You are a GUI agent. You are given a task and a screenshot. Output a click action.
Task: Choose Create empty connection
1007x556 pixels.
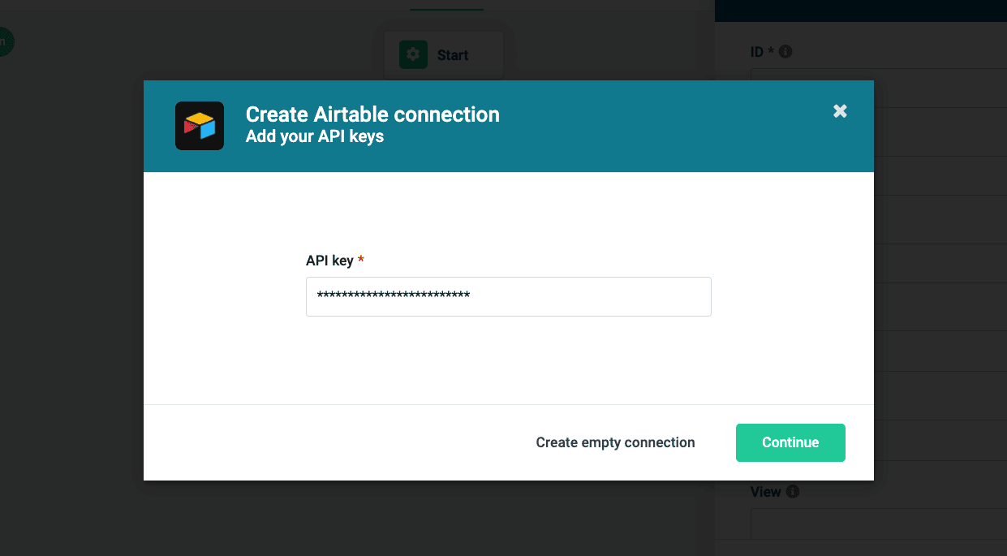(x=615, y=442)
